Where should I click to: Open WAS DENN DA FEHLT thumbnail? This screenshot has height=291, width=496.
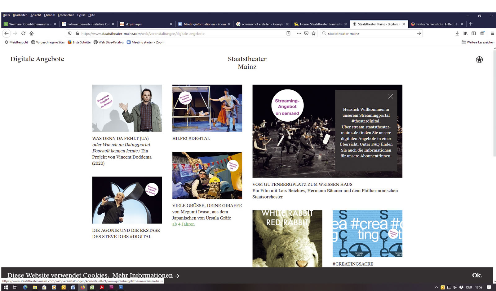pyautogui.click(x=127, y=108)
